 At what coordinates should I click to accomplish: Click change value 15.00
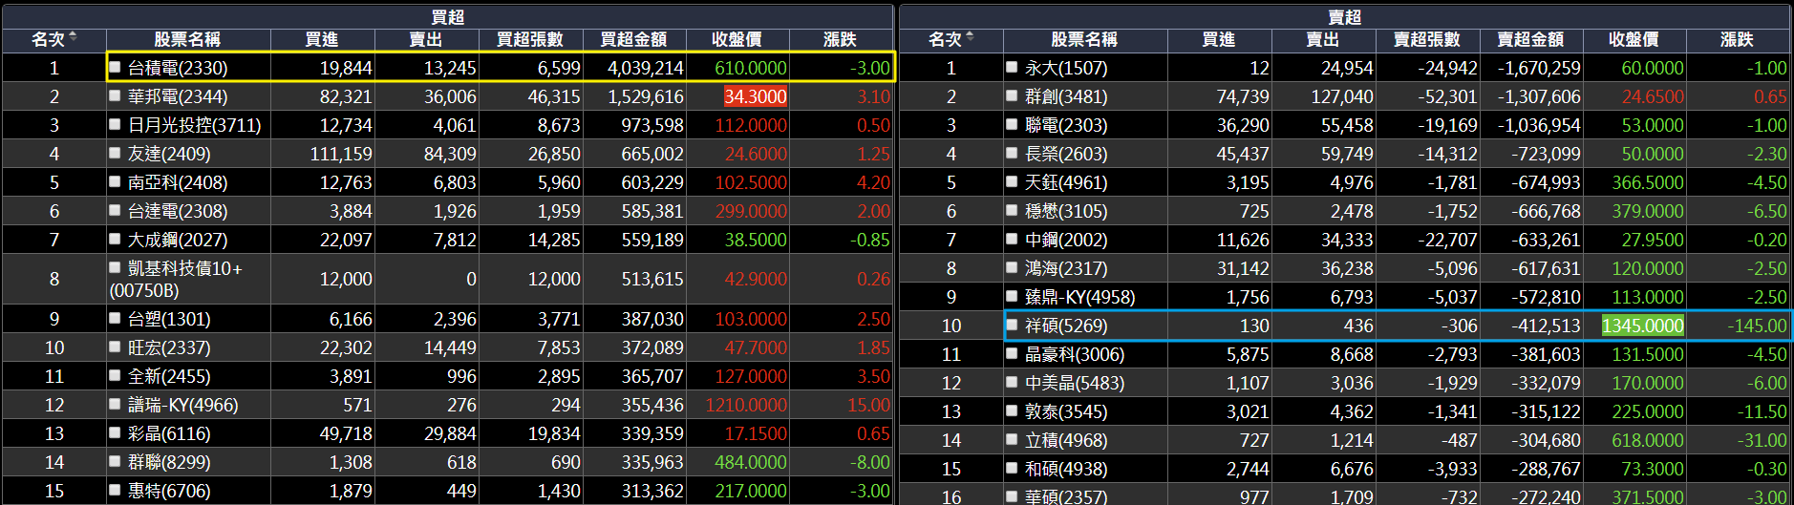[868, 405]
